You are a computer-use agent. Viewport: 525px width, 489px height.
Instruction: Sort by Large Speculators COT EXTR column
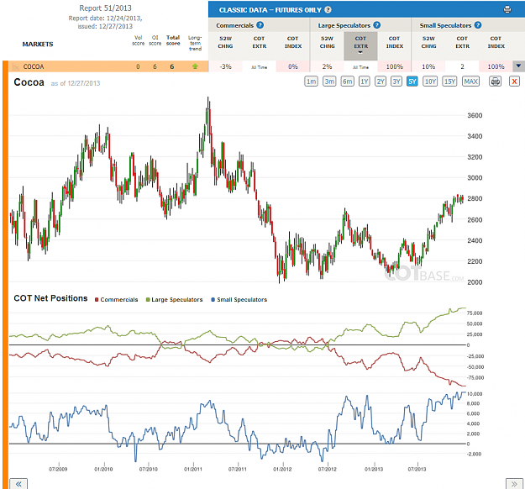point(360,45)
